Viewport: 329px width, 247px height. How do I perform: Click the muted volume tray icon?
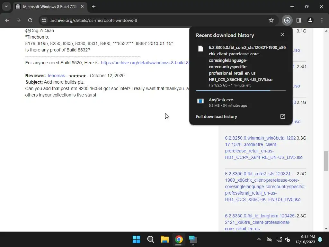[288, 239]
